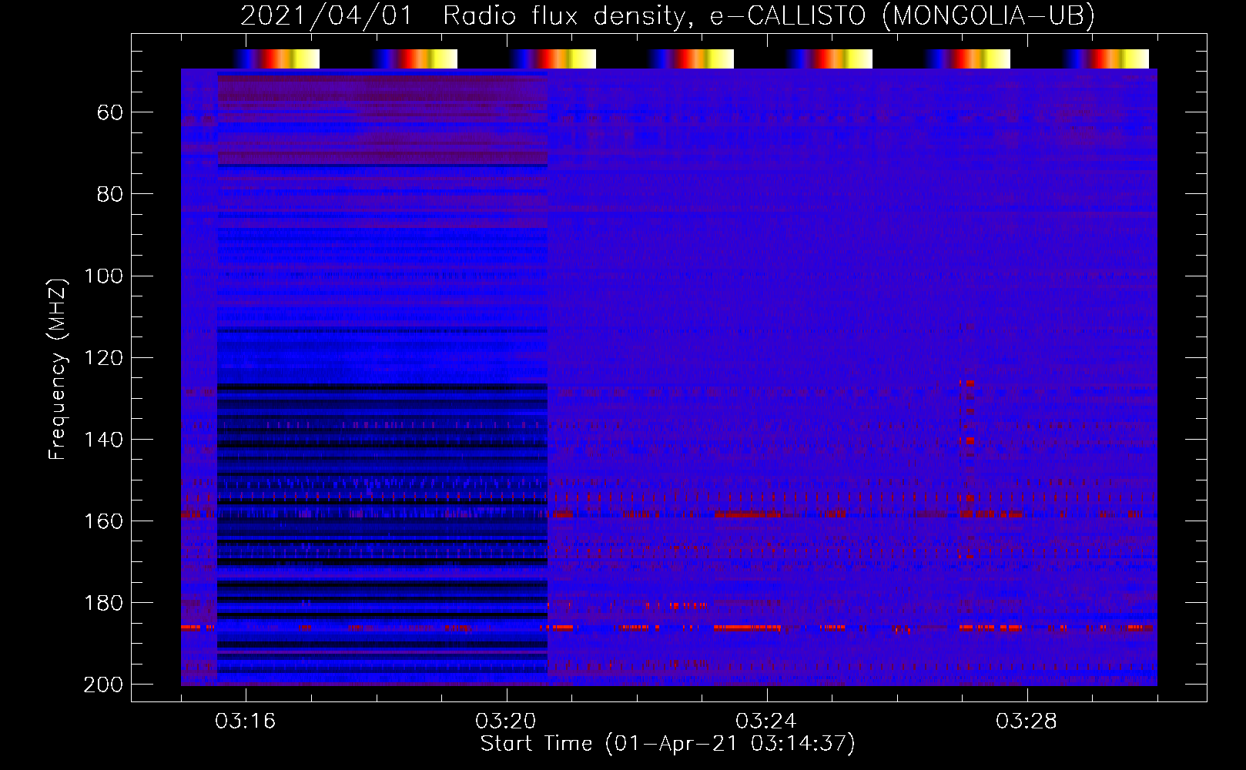The height and width of the screenshot is (770, 1246).
Task: Click the 200 MHz frequency label
Action: coord(104,685)
